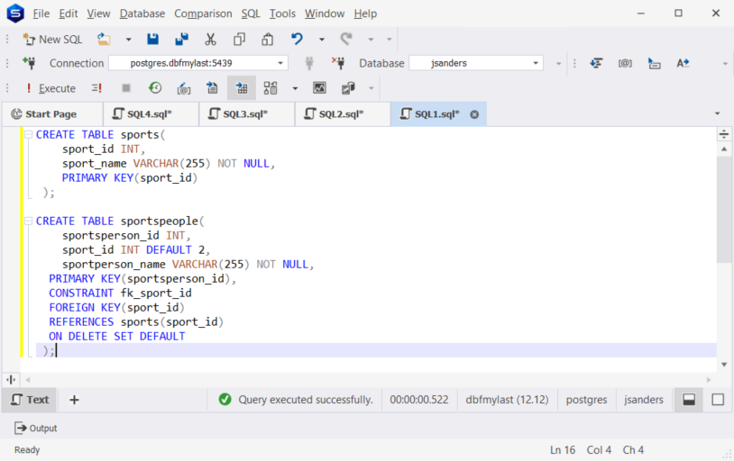
Task: Open the File menu
Action: (x=41, y=14)
